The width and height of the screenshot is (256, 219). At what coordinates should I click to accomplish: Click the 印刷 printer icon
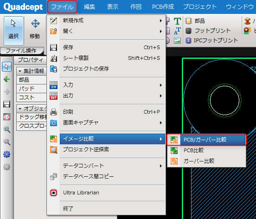[x=53, y=112]
